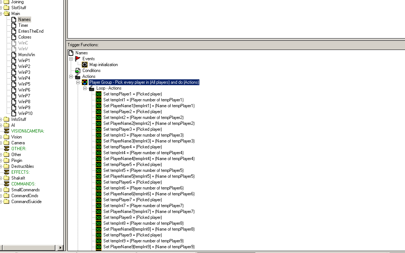Click the VISION&CAMERA comment icon
This screenshot has height=253, width=405.
(7, 131)
